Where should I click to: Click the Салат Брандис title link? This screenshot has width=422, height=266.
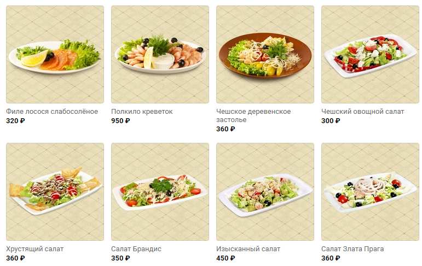coord(136,249)
